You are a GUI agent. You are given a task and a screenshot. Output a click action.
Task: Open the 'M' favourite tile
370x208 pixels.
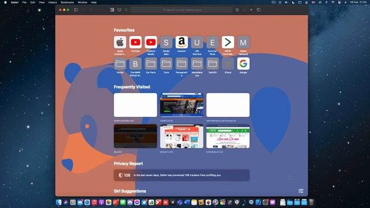click(243, 42)
